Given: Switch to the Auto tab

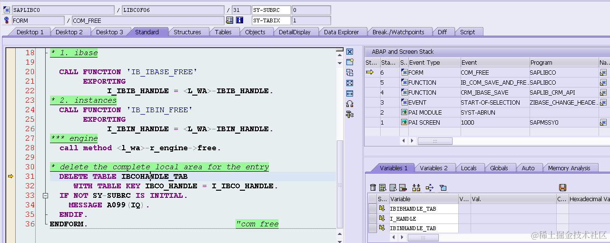Looking at the screenshot, I should tap(528, 168).
